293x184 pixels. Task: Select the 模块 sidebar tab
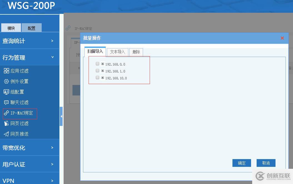coord(11,28)
